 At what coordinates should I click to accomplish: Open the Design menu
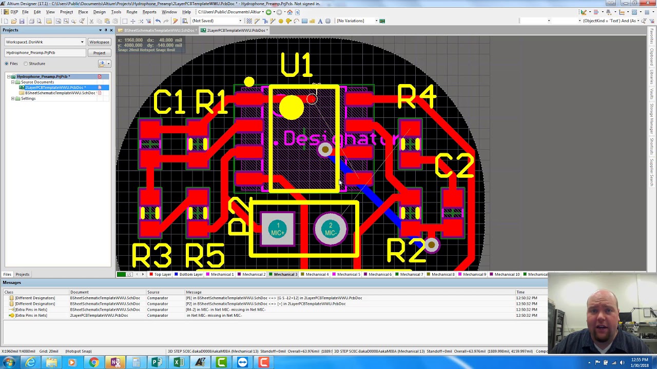(99, 12)
